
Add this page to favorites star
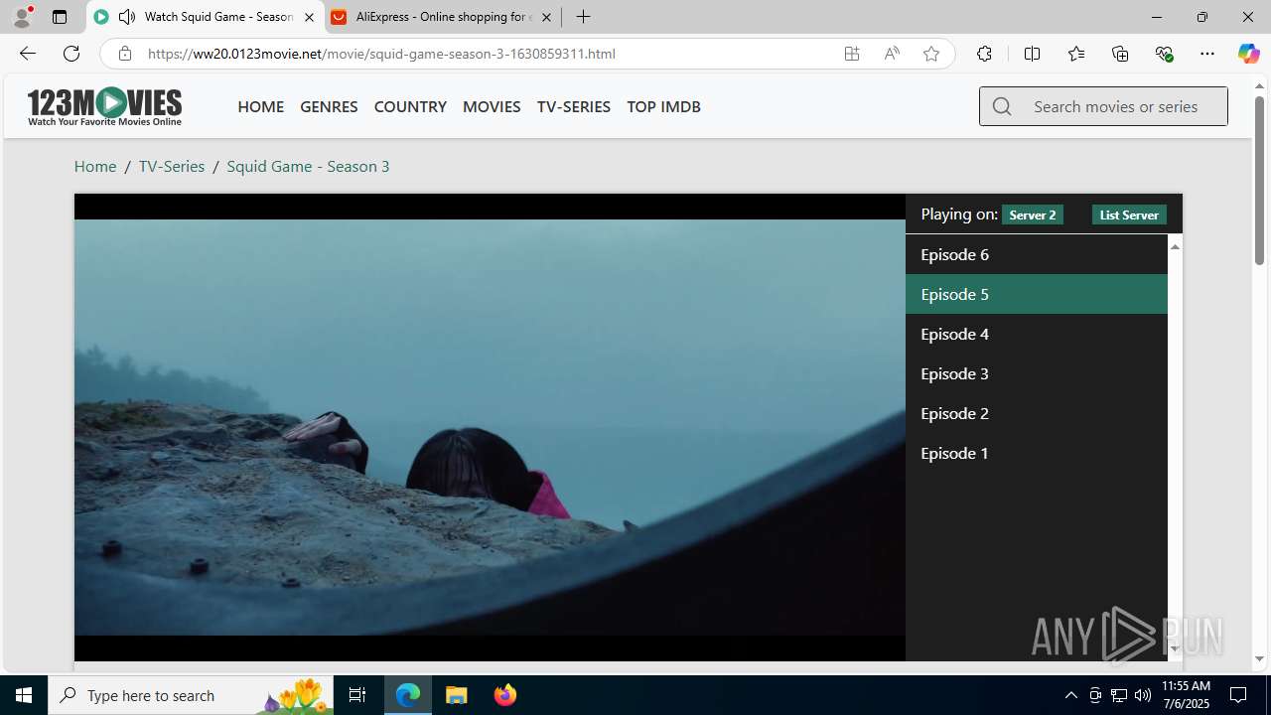pyautogui.click(x=931, y=54)
